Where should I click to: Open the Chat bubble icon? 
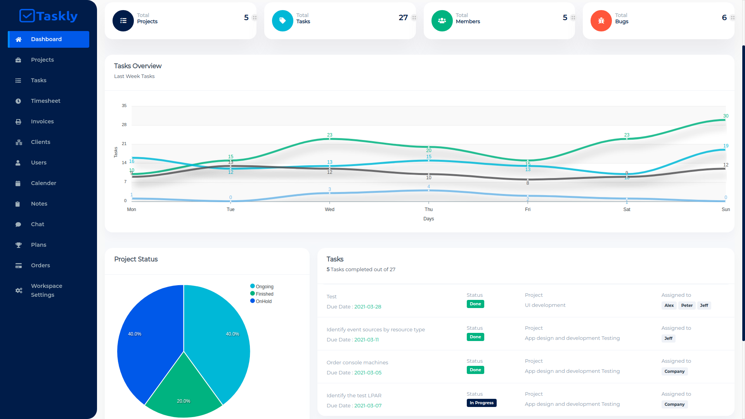click(x=18, y=224)
